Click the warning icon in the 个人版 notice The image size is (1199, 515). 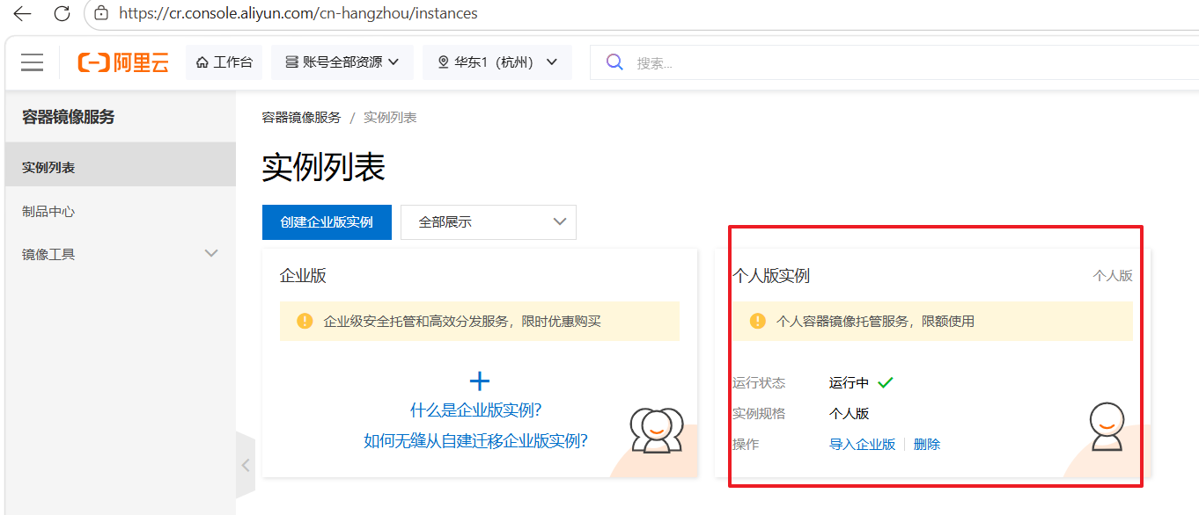pyautogui.click(x=758, y=321)
